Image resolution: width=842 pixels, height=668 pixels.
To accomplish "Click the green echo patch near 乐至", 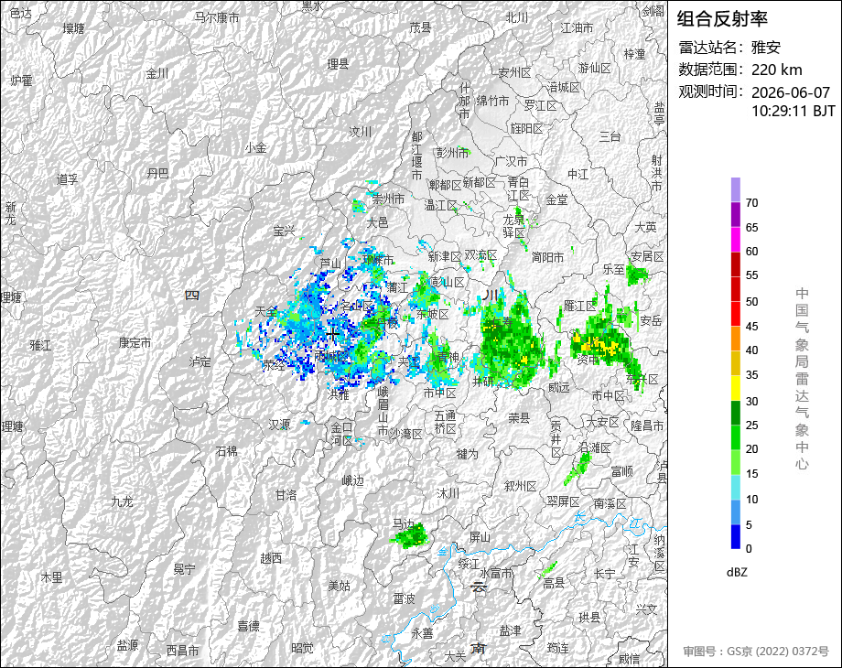I will 637,275.
